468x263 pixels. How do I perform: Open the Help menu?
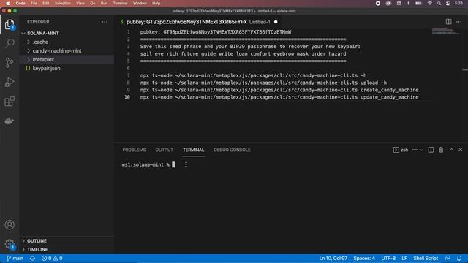[x=156, y=3]
